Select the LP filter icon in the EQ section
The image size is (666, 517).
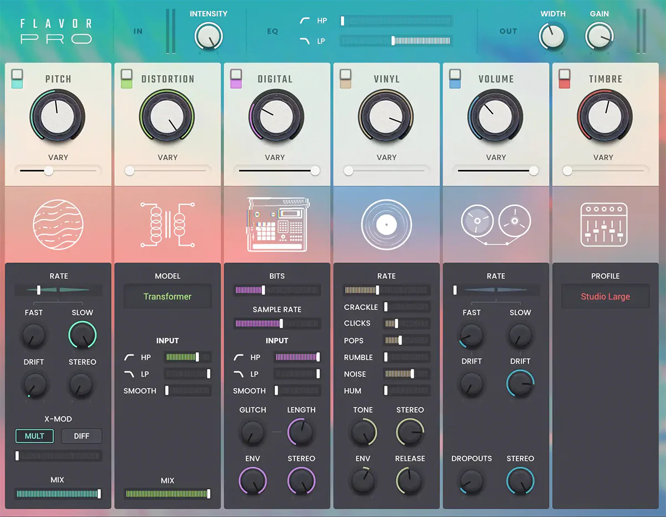[x=304, y=40]
